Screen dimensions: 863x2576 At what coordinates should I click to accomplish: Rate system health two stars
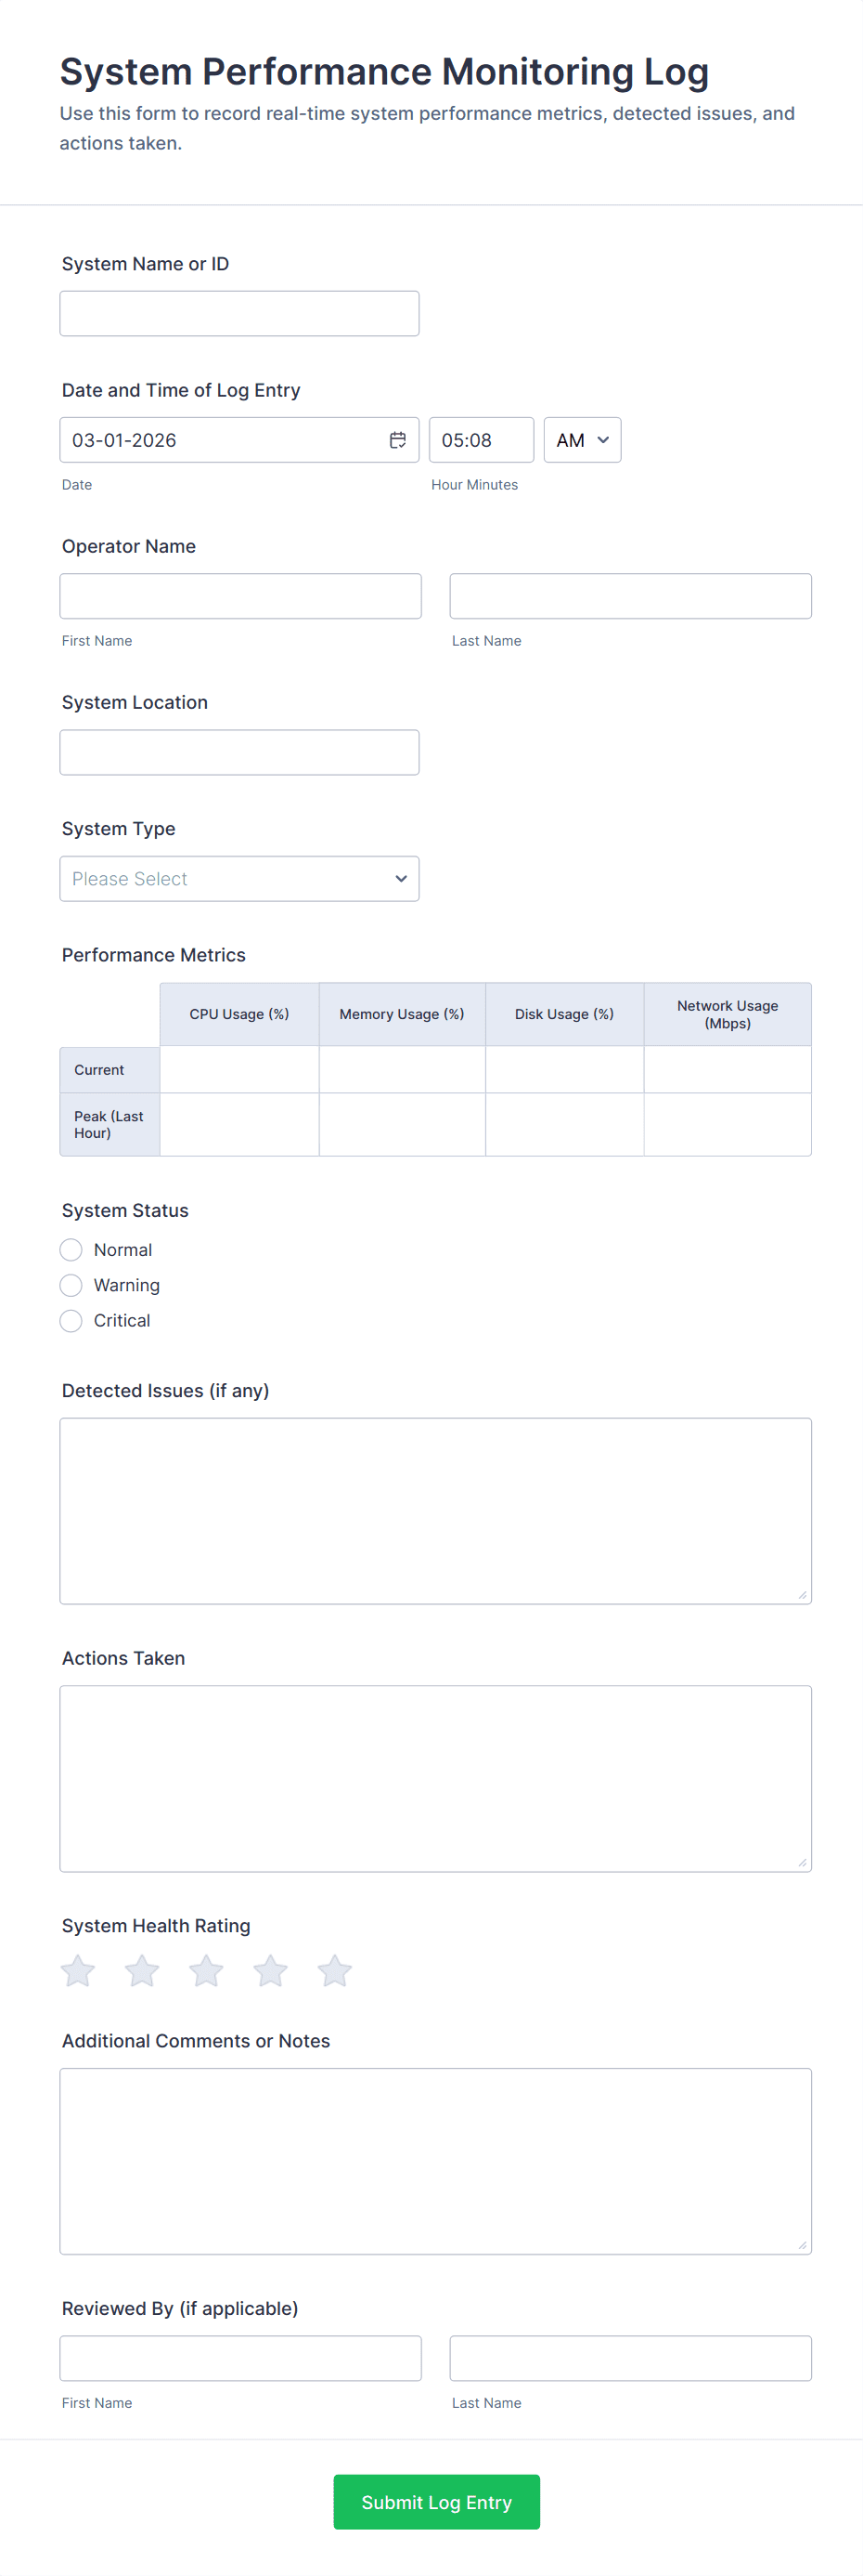pyautogui.click(x=142, y=1971)
